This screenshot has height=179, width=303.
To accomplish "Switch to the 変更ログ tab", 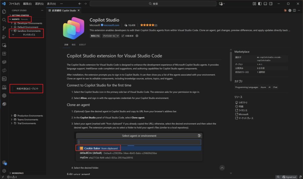I will click(82, 45).
